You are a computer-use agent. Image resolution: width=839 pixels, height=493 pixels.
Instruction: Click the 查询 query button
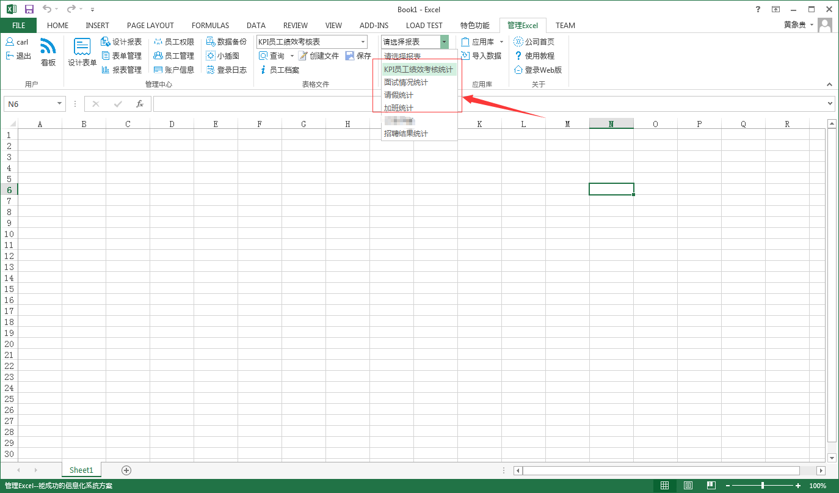click(x=271, y=56)
